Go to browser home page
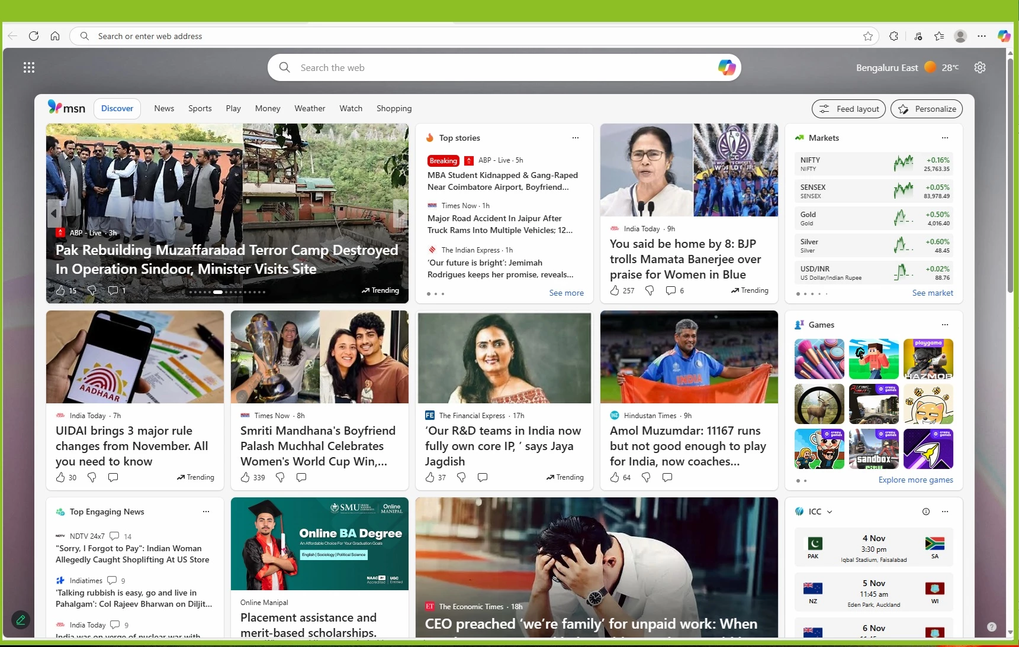Image resolution: width=1019 pixels, height=647 pixels. (x=55, y=36)
